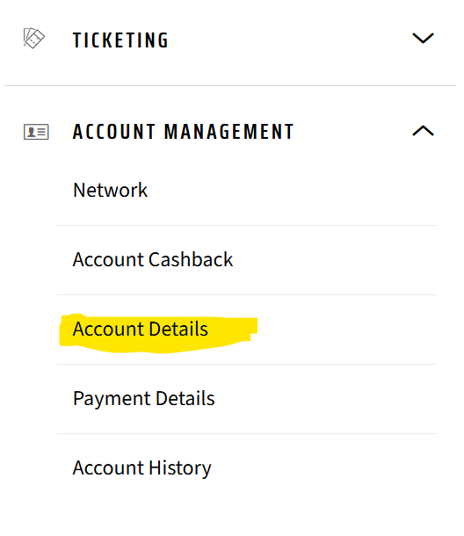Click the word Cashback in the submenu
This screenshot has width=464, height=536.
pos(191,259)
